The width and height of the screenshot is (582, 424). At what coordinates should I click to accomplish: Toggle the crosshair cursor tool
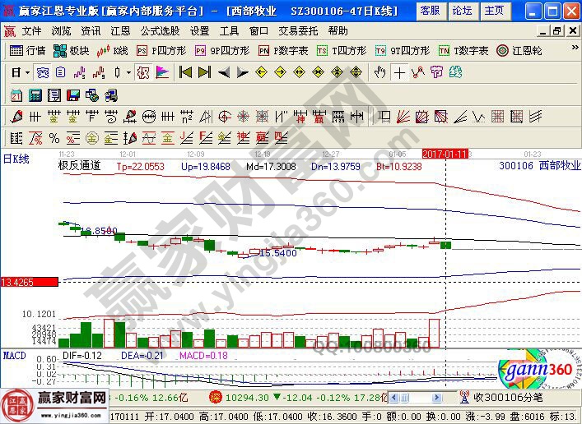(399, 72)
